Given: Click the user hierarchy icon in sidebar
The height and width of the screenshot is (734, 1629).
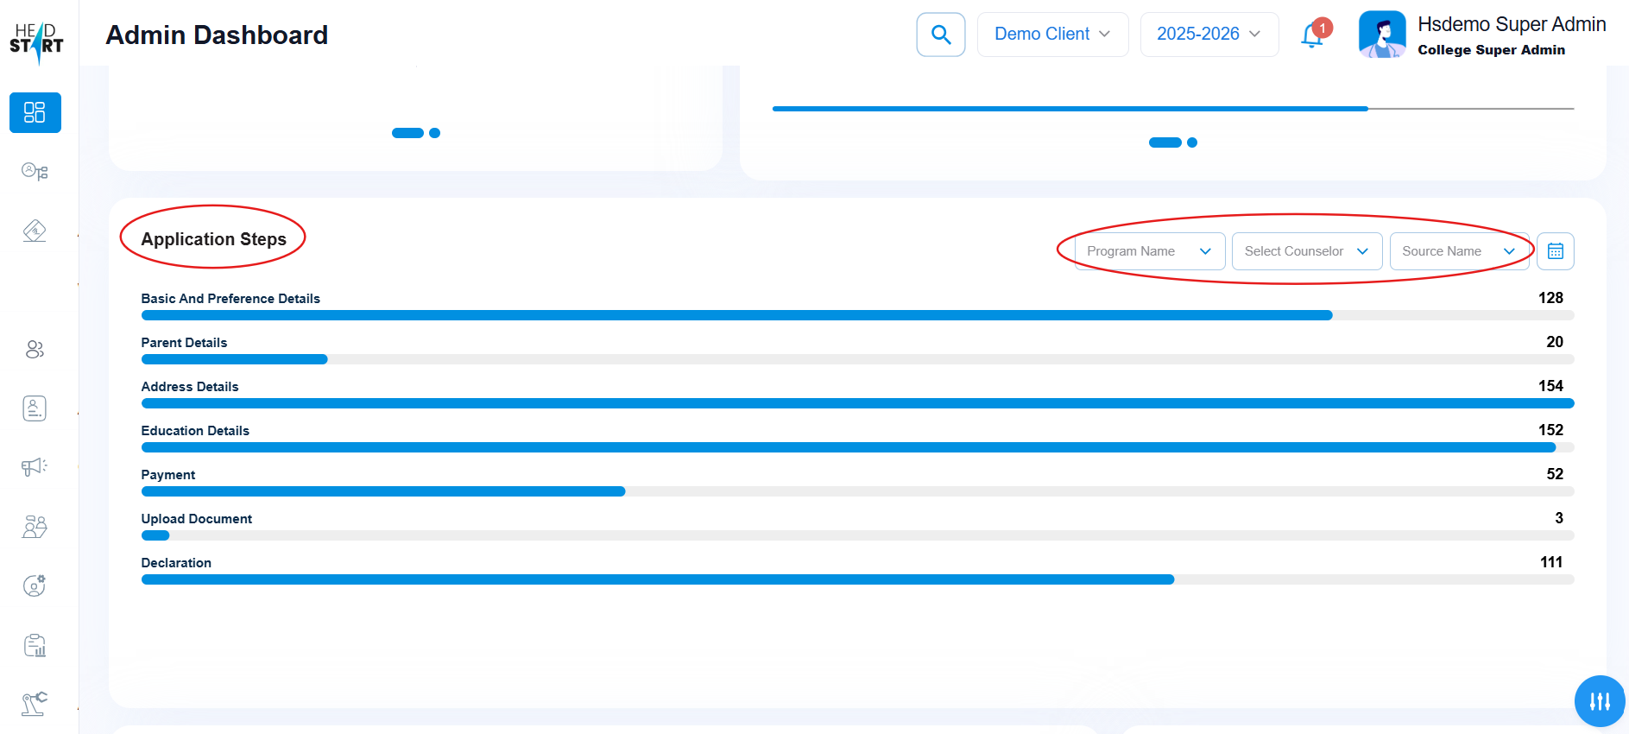Looking at the screenshot, I should coord(35,171).
